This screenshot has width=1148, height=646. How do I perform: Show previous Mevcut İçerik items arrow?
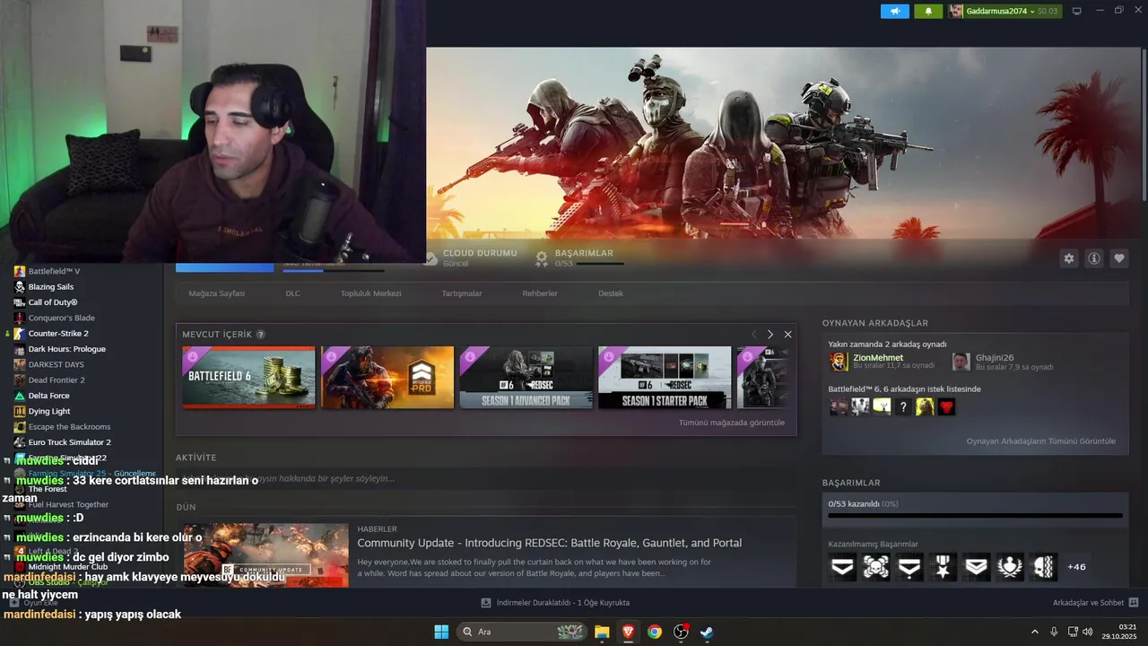753,335
